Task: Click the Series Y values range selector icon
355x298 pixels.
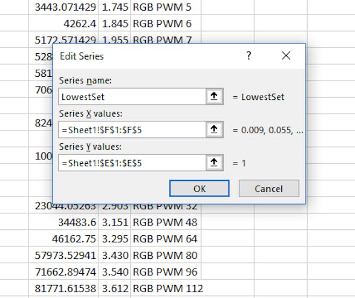Action: point(214,163)
